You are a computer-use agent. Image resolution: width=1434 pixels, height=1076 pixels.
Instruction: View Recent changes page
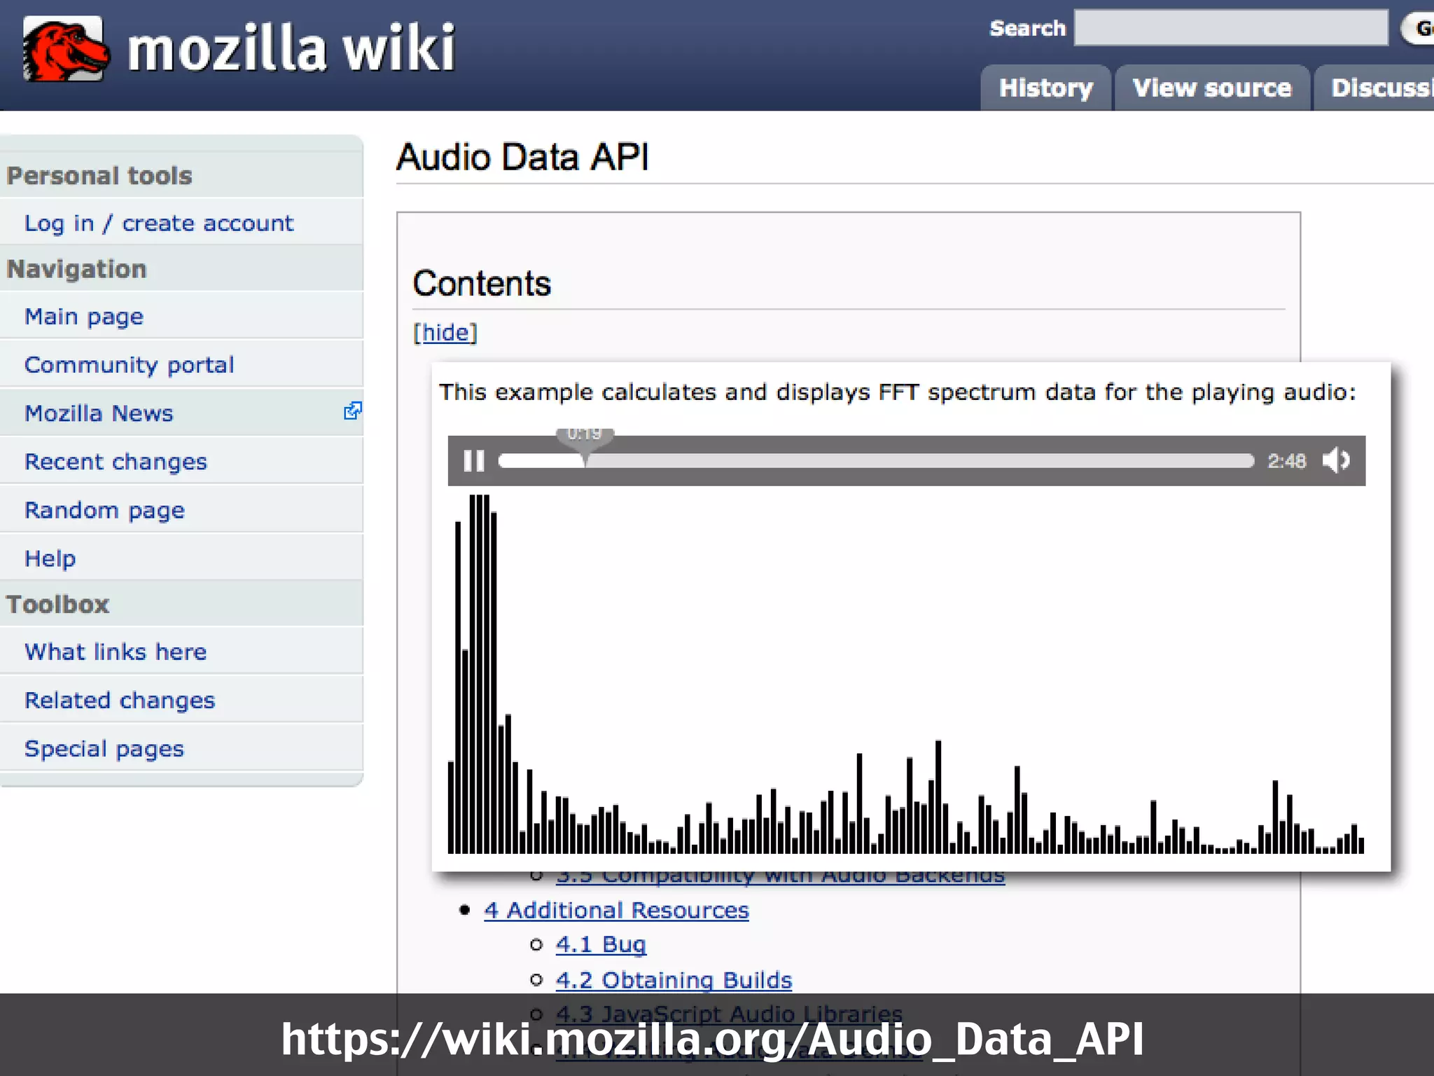[x=116, y=462]
